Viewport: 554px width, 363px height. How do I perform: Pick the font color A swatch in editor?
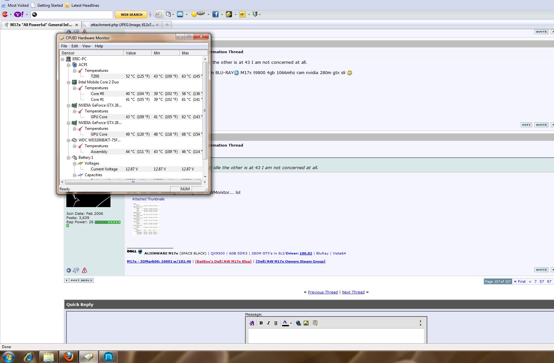285,323
